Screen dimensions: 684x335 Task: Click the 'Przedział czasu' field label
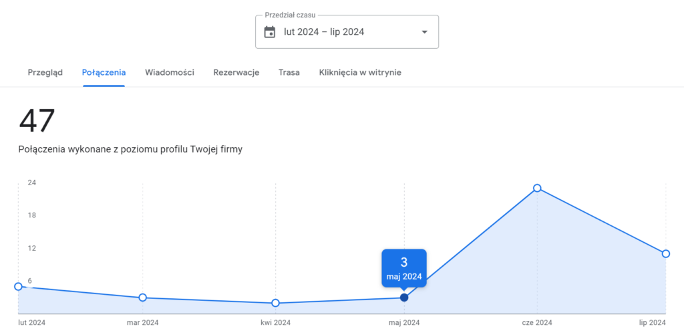coord(290,15)
